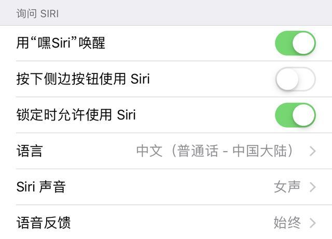Enable 按下侧边按钮使用 Siri switch

[295, 79]
